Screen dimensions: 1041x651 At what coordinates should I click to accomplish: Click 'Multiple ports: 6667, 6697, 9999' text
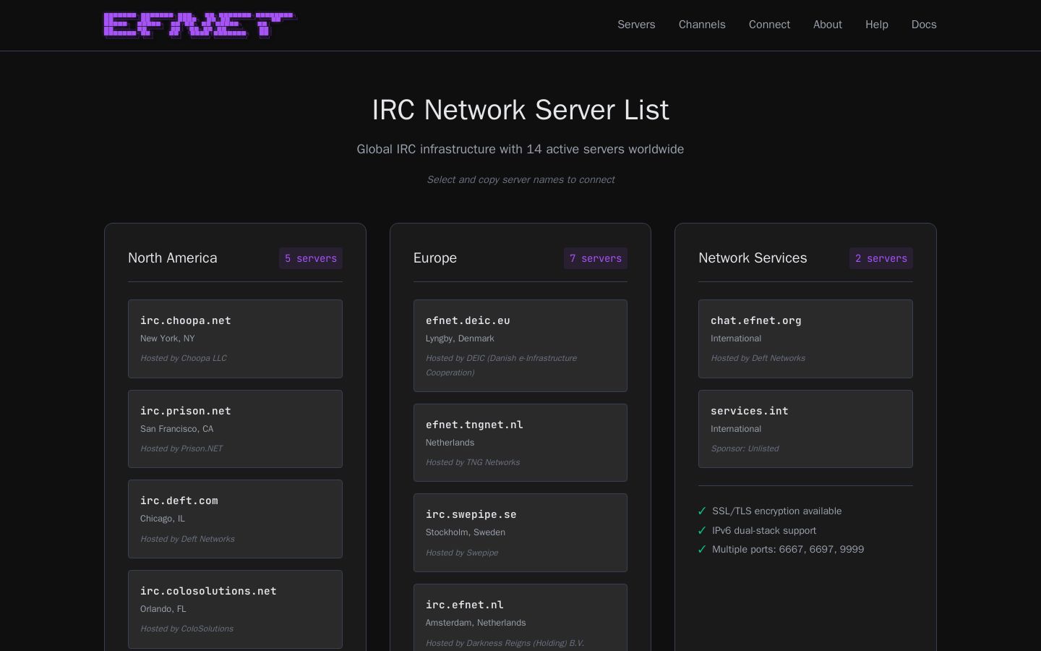[788, 549]
